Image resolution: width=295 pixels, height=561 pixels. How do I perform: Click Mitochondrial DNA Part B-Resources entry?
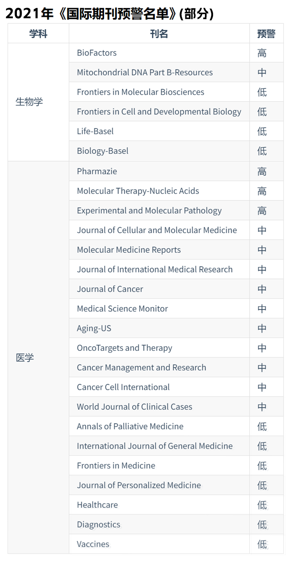tap(145, 72)
